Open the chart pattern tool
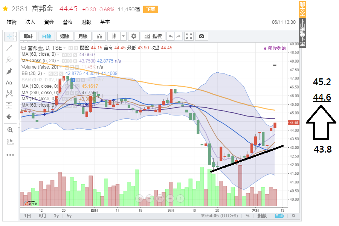Screen dimensions: 339x226 click(x=9, y=94)
